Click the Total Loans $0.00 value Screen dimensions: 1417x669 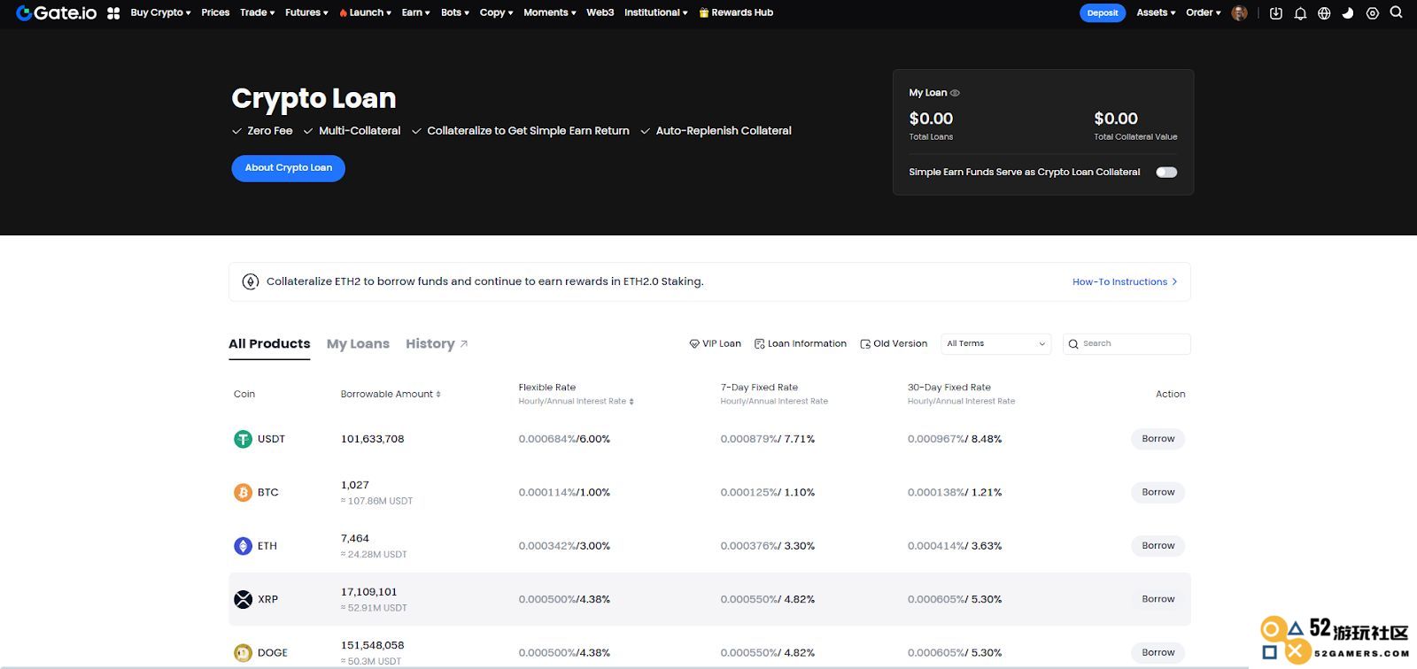pyautogui.click(x=931, y=119)
